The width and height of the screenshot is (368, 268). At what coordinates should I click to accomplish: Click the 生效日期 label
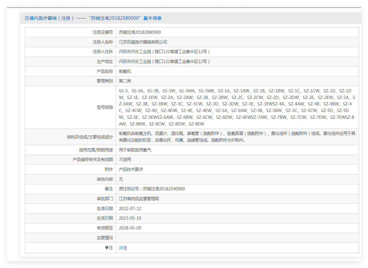pyautogui.click(x=105, y=218)
